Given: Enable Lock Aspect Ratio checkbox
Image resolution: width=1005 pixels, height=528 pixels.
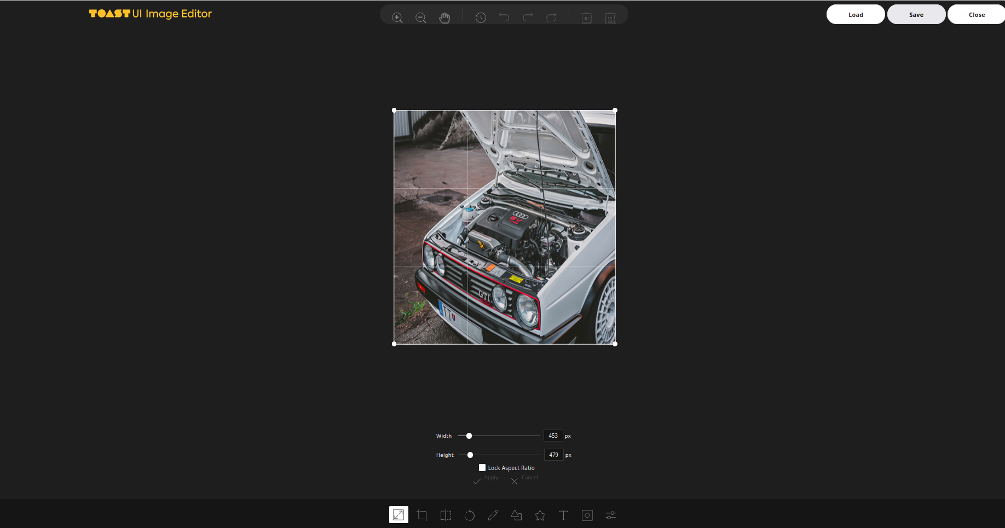Looking at the screenshot, I should pyautogui.click(x=482, y=468).
